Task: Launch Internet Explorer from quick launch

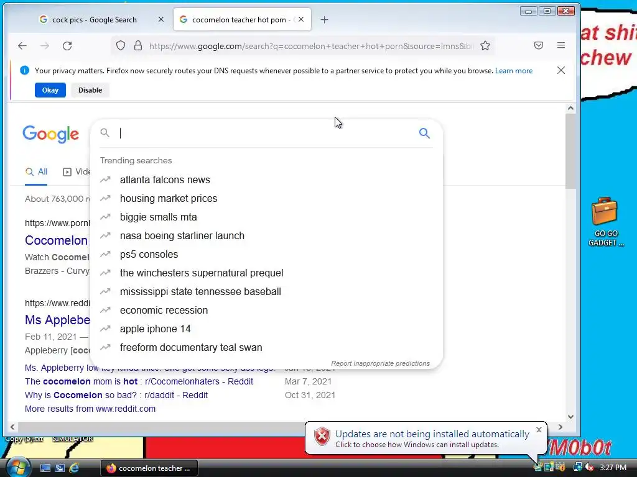Action: tap(75, 468)
